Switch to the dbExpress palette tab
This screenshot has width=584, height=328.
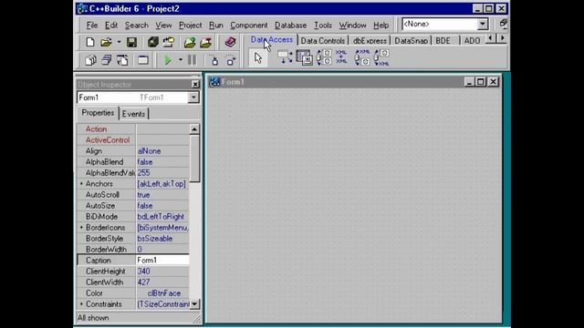click(x=370, y=40)
